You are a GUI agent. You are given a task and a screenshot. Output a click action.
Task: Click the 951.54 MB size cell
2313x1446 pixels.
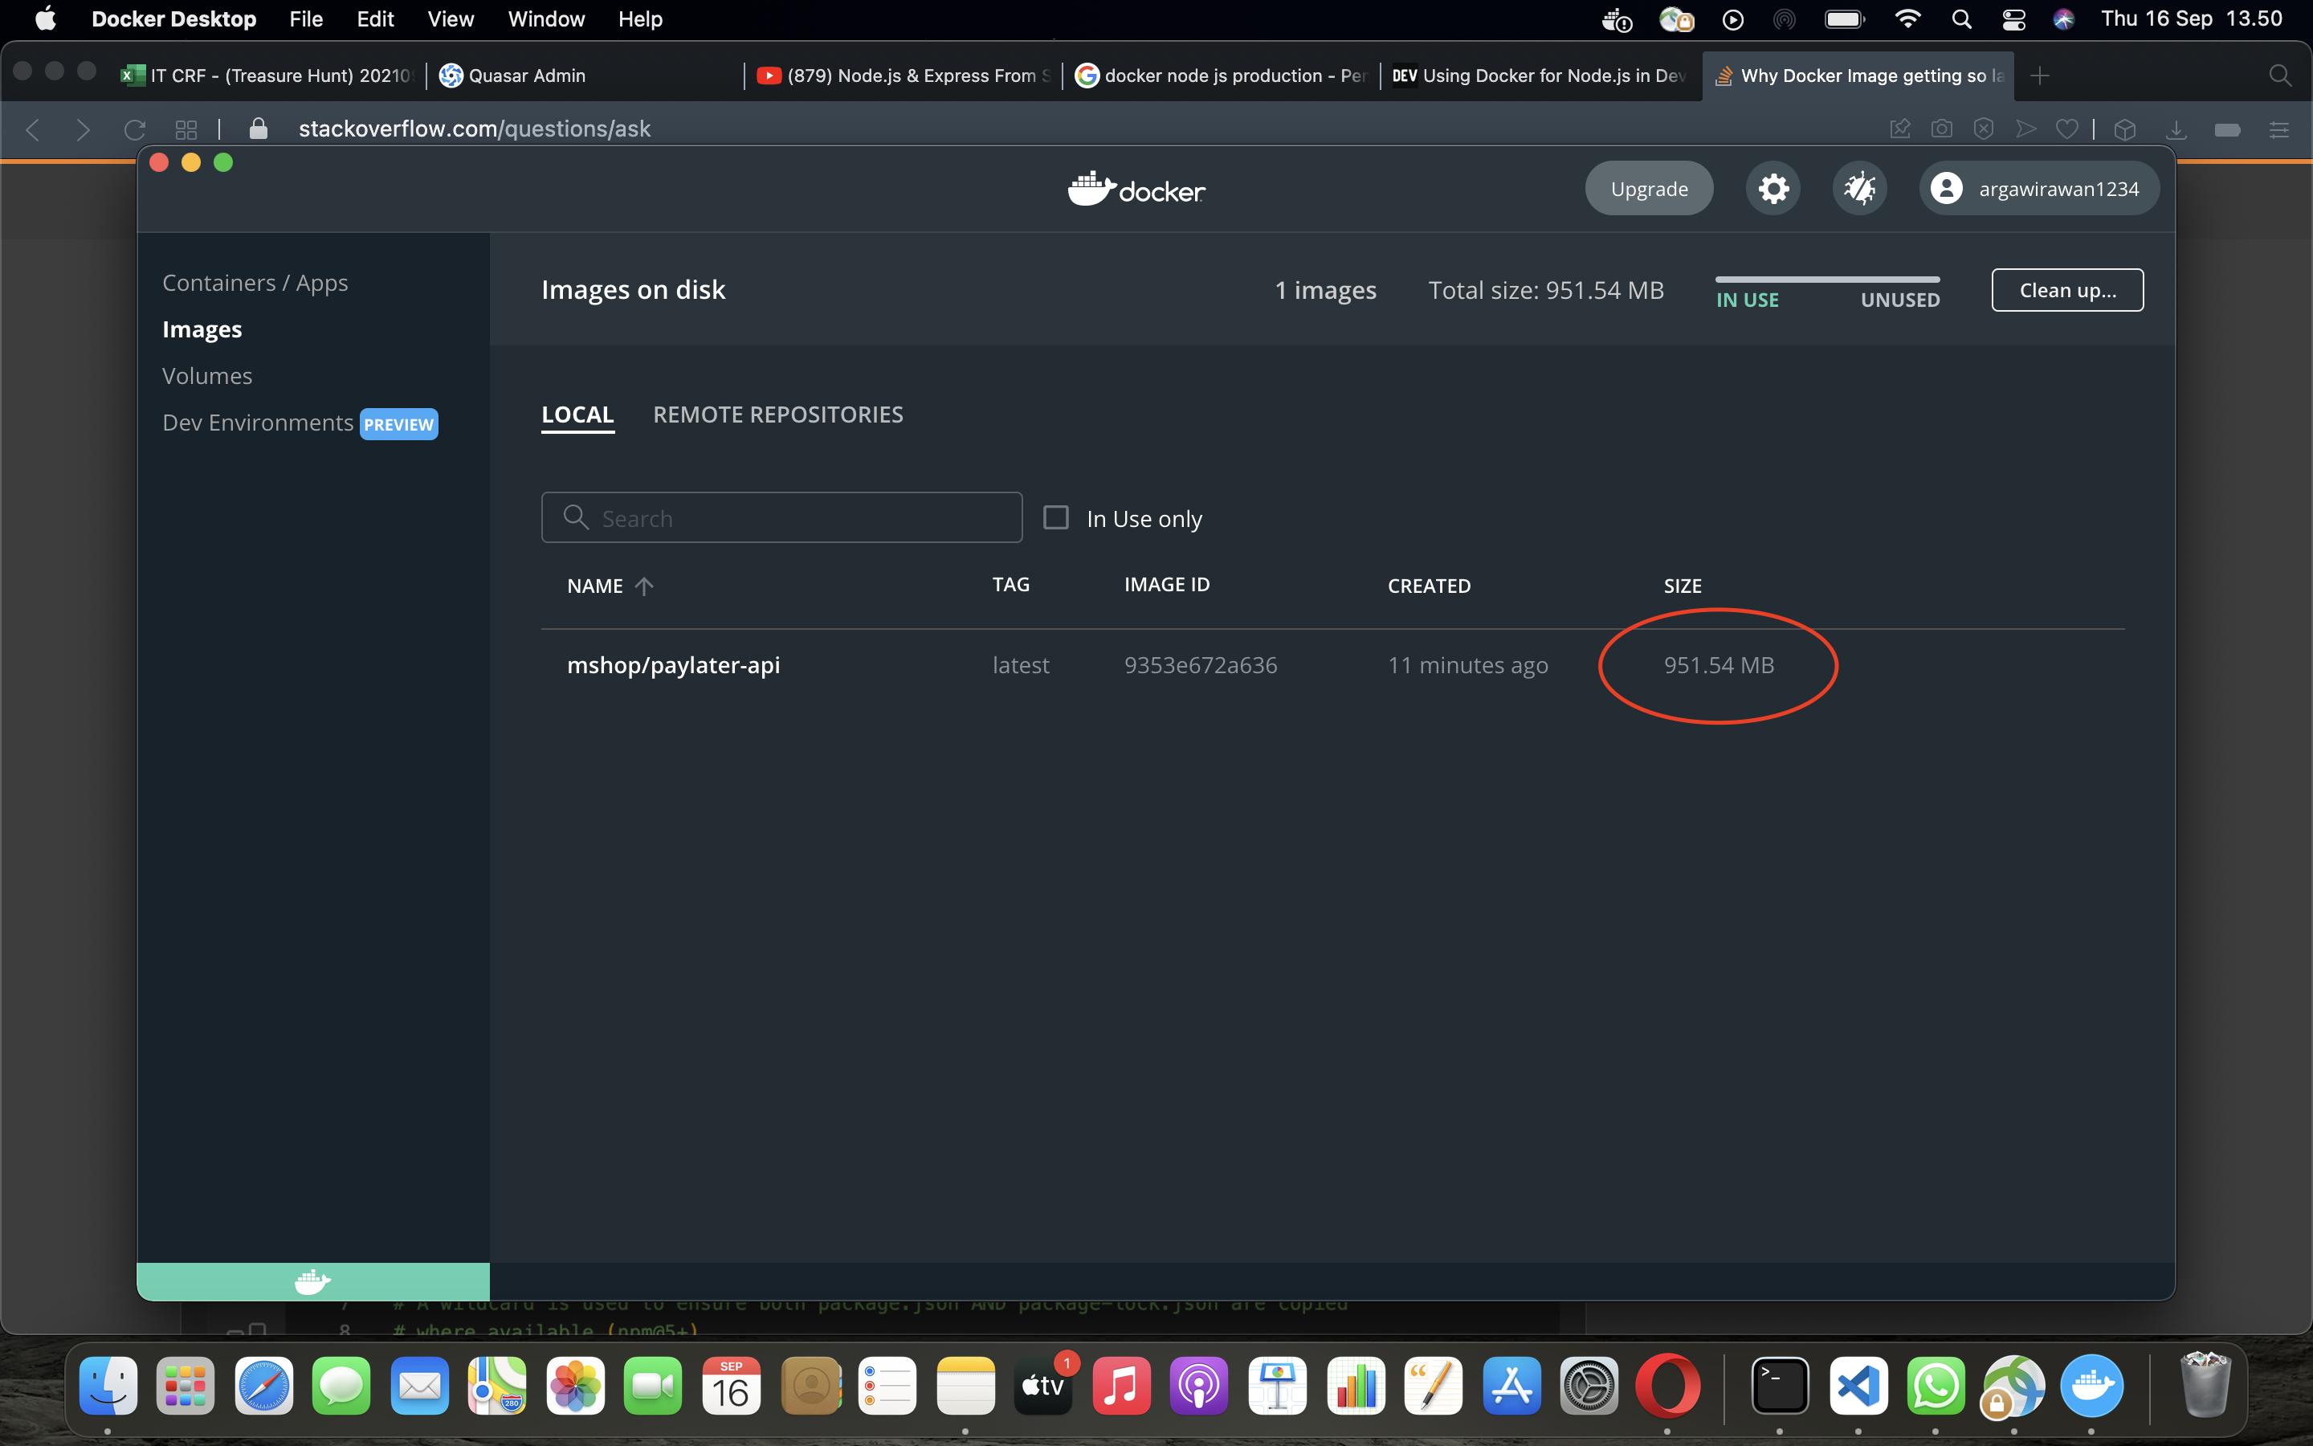(1719, 664)
